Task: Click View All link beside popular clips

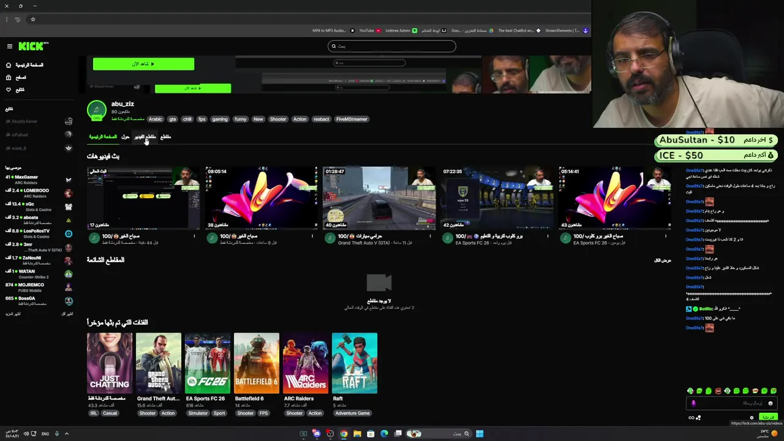Action: click(663, 260)
